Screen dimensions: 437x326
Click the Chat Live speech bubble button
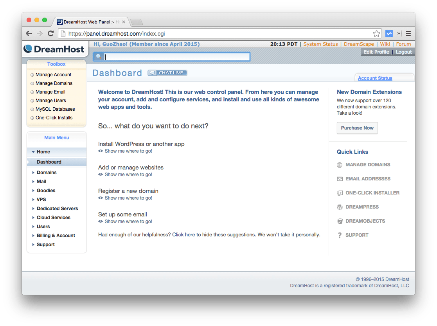[167, 72]
